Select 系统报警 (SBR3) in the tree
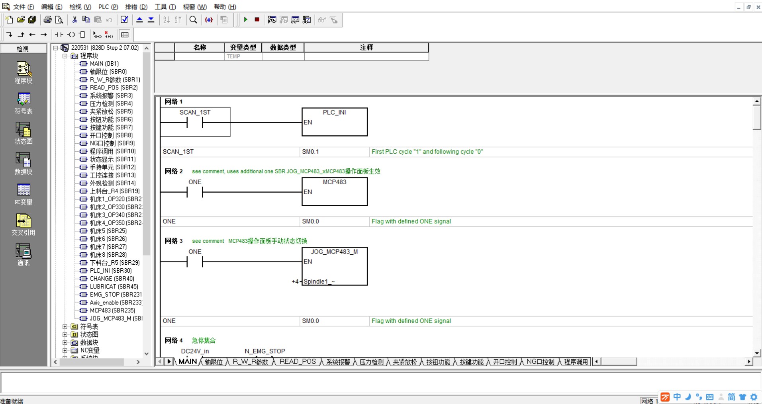This screenshot has width=762, height=404. (x=111, y=96)
